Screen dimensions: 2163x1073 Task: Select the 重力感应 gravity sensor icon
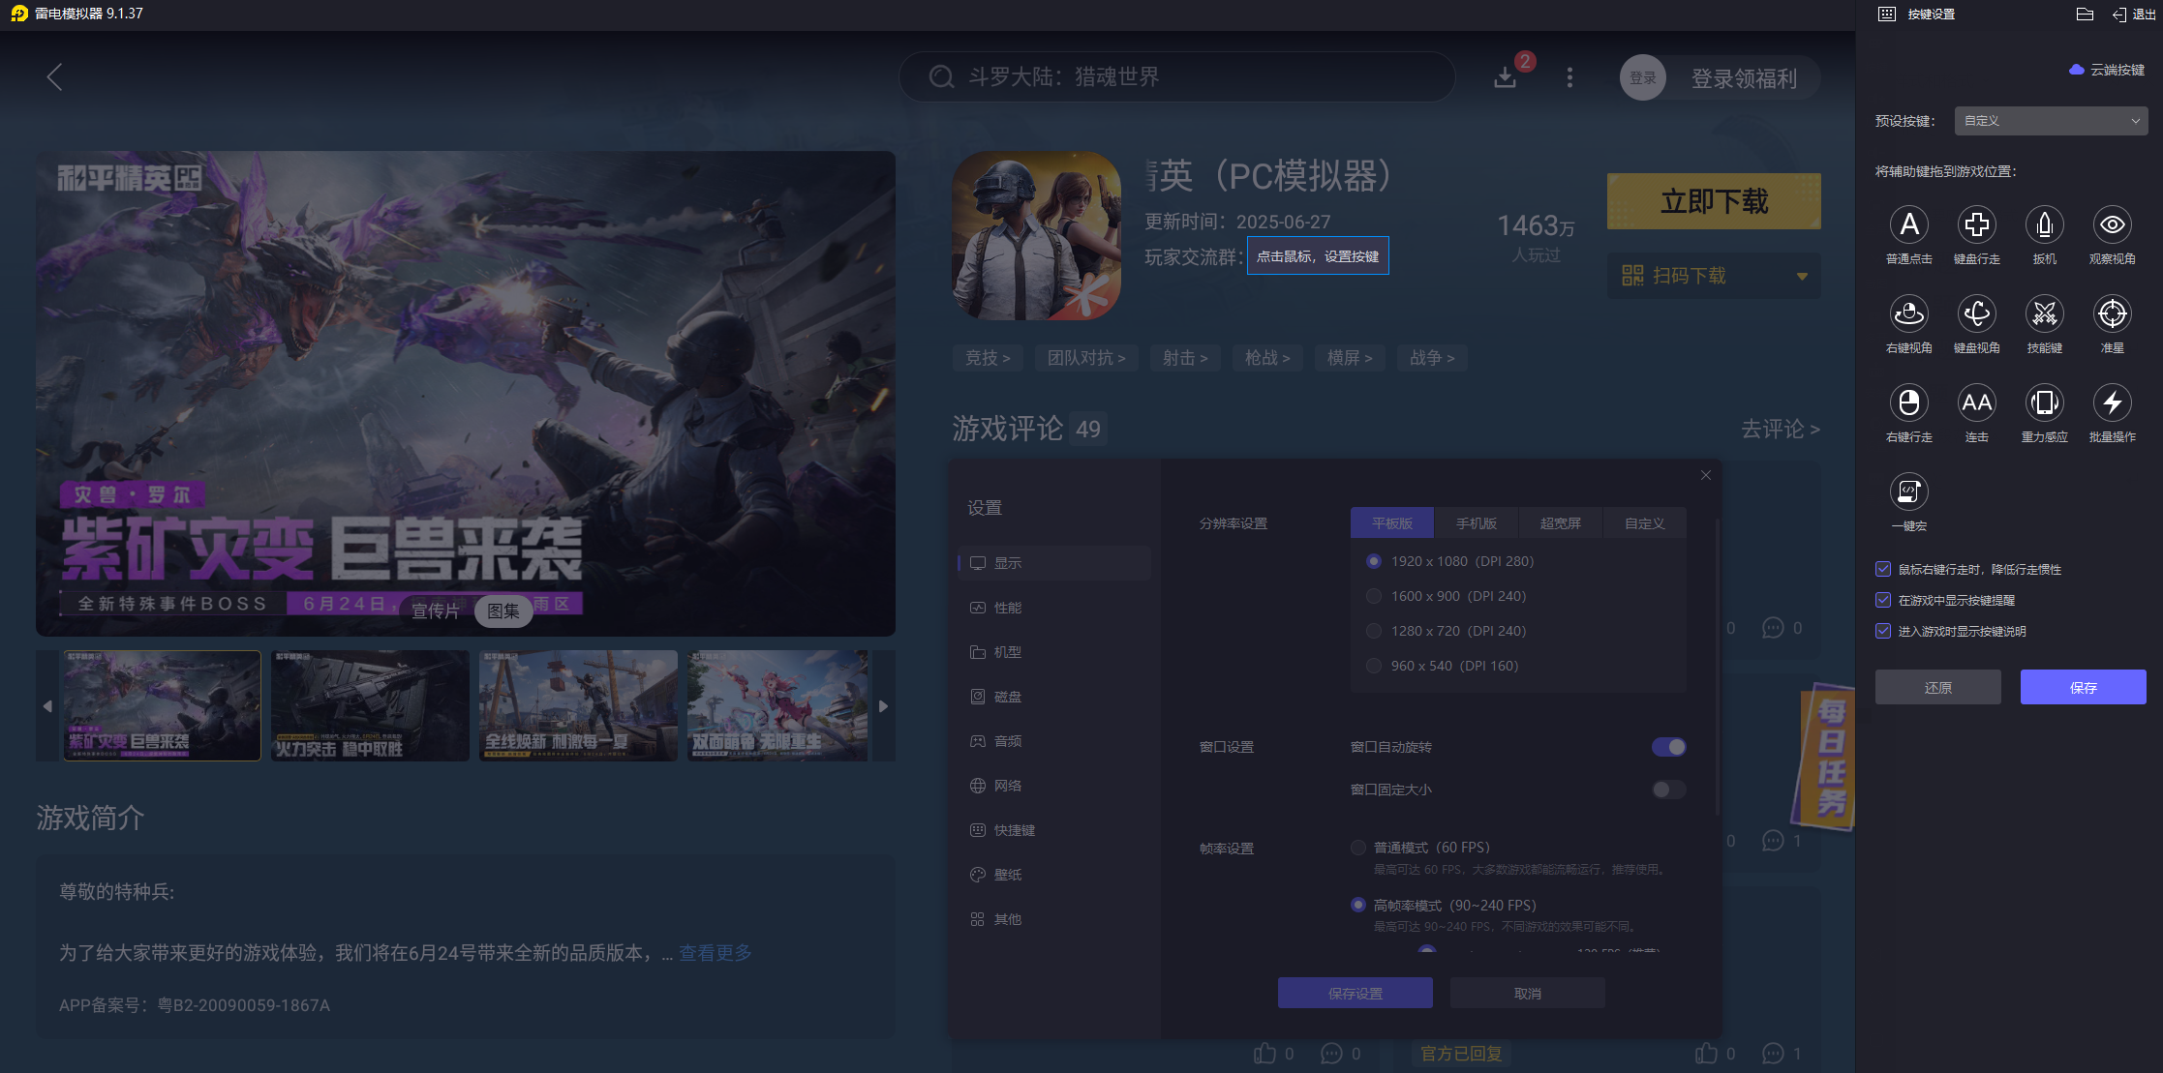pyautogui.click(x=2044, y=403)
